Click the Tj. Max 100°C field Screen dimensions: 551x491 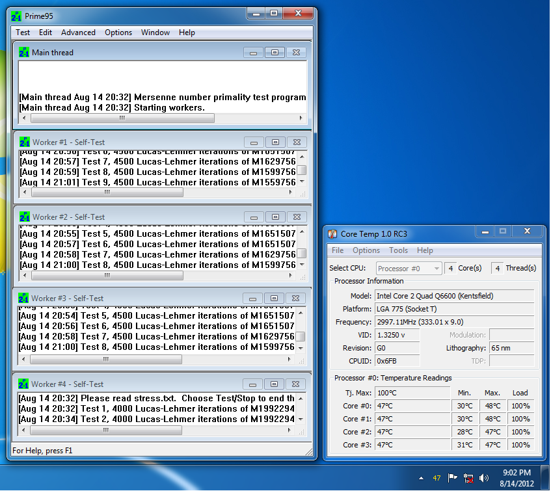click(412, 393)
